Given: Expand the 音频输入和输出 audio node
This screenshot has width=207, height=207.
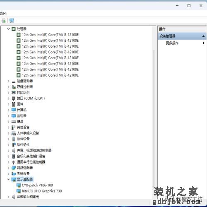Looking at the screenshot, I should 8,197.
